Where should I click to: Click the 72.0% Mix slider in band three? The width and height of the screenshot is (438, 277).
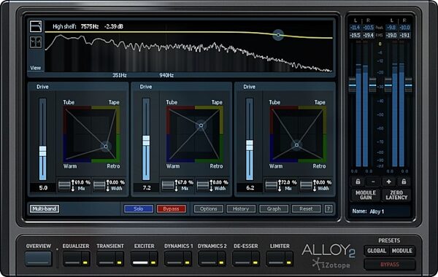[272, 185]
